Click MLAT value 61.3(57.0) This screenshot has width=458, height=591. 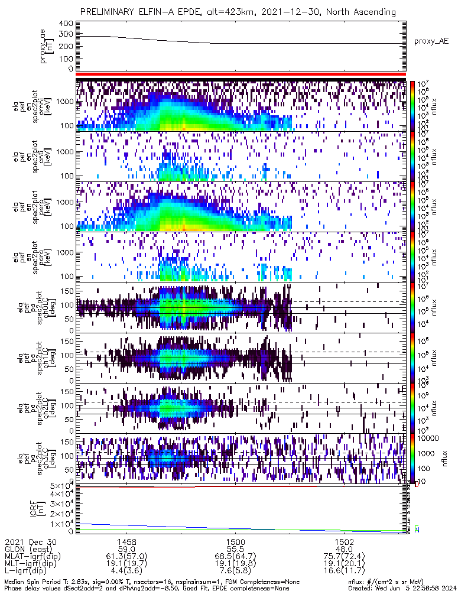pos(126,557)
